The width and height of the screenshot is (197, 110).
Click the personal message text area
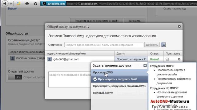[x=70, y=79]
